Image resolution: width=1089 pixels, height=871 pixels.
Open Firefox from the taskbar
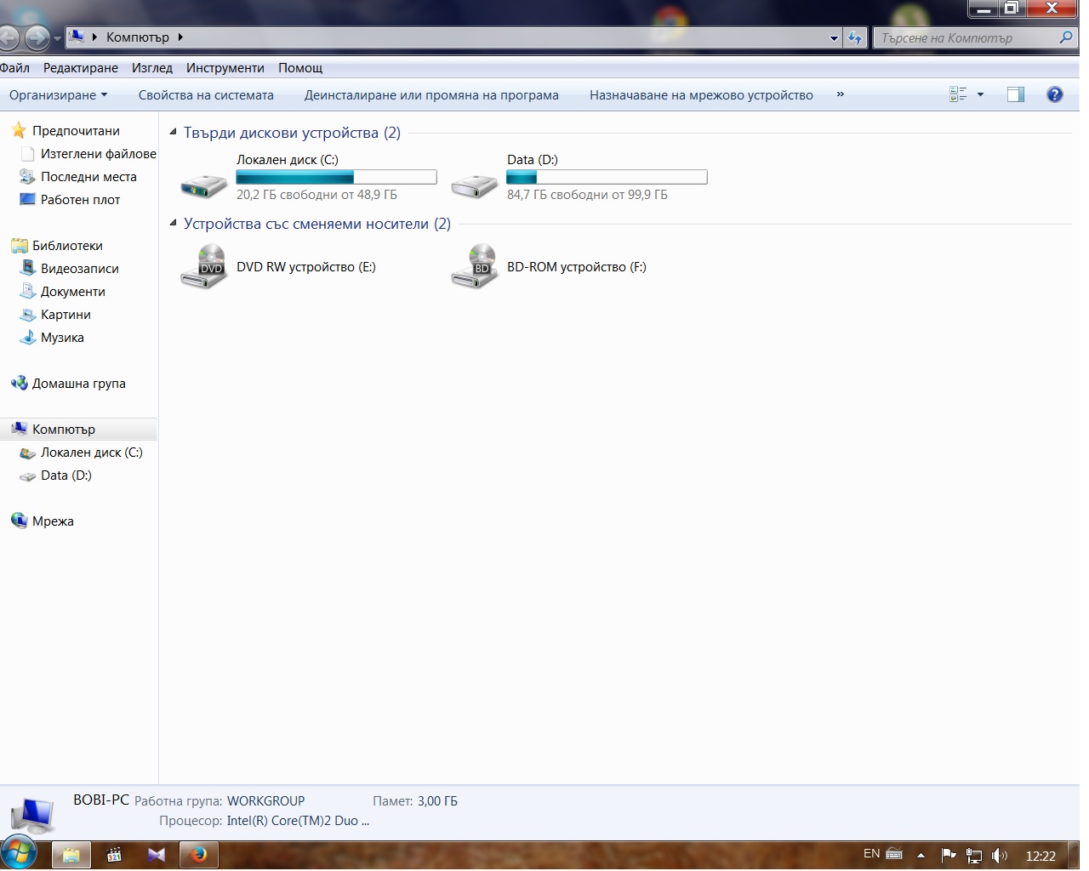[x=199, y=854]
